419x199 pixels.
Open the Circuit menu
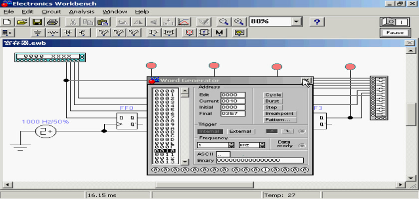[x=51, y=11]
